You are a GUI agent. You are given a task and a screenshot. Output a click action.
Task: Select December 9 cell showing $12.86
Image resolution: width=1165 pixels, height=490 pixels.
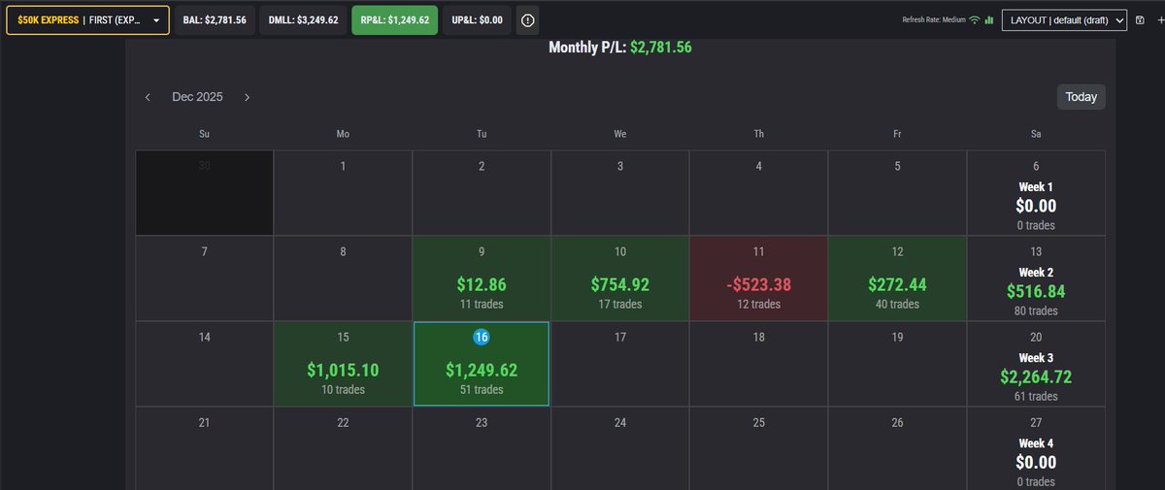[x=482, y=278]
